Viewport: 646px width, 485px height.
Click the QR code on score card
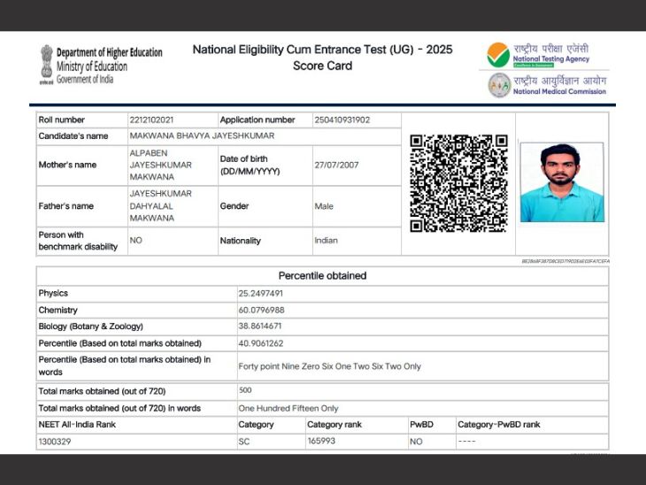click(458, 183)
